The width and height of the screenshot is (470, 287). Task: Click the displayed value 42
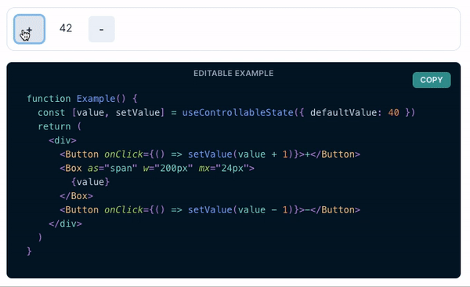click(x=66, y=28)
